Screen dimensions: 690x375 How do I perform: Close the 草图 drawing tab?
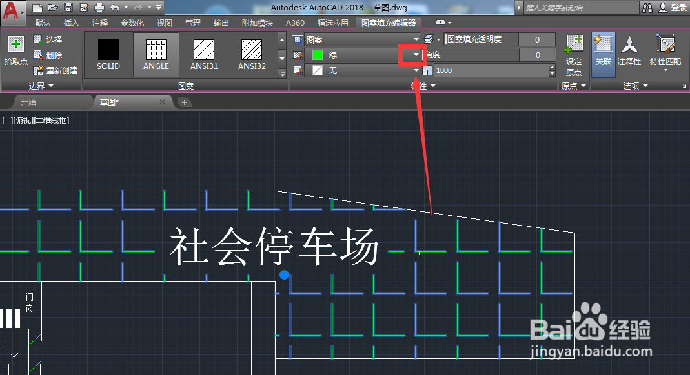click(162, 102)
